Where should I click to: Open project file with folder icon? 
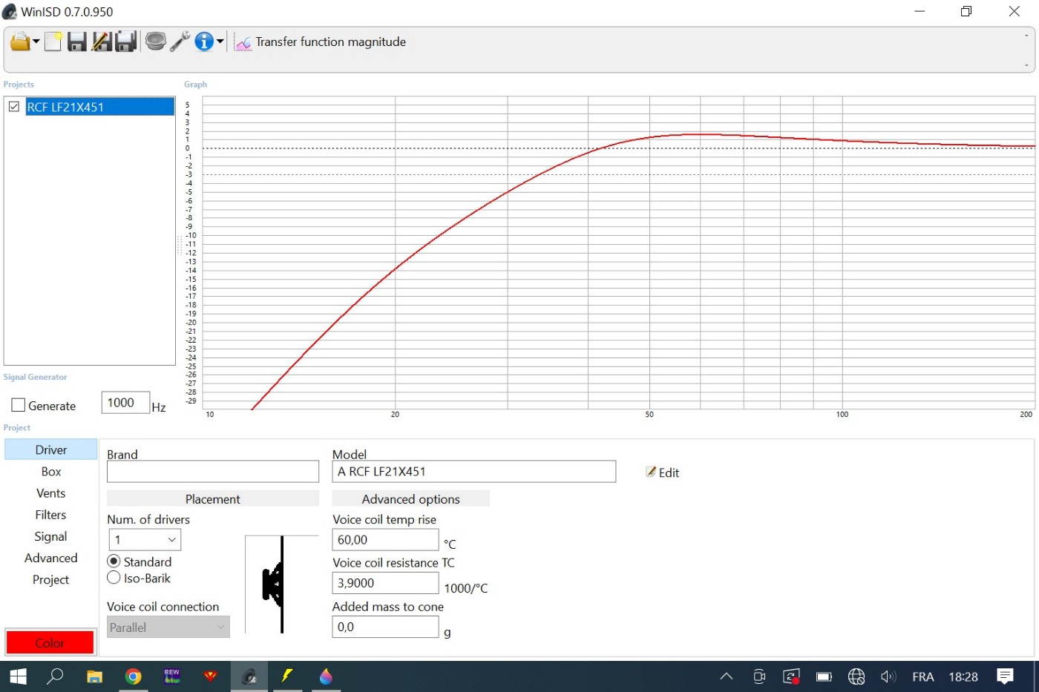19,42
